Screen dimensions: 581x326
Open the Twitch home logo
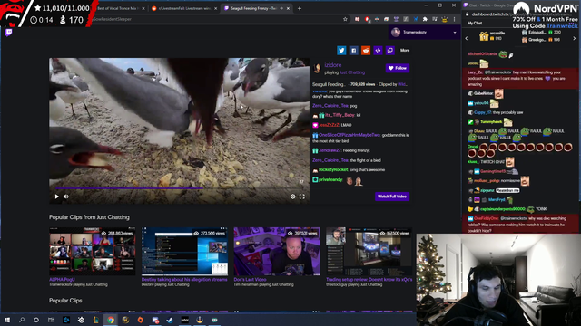point(8,33)
